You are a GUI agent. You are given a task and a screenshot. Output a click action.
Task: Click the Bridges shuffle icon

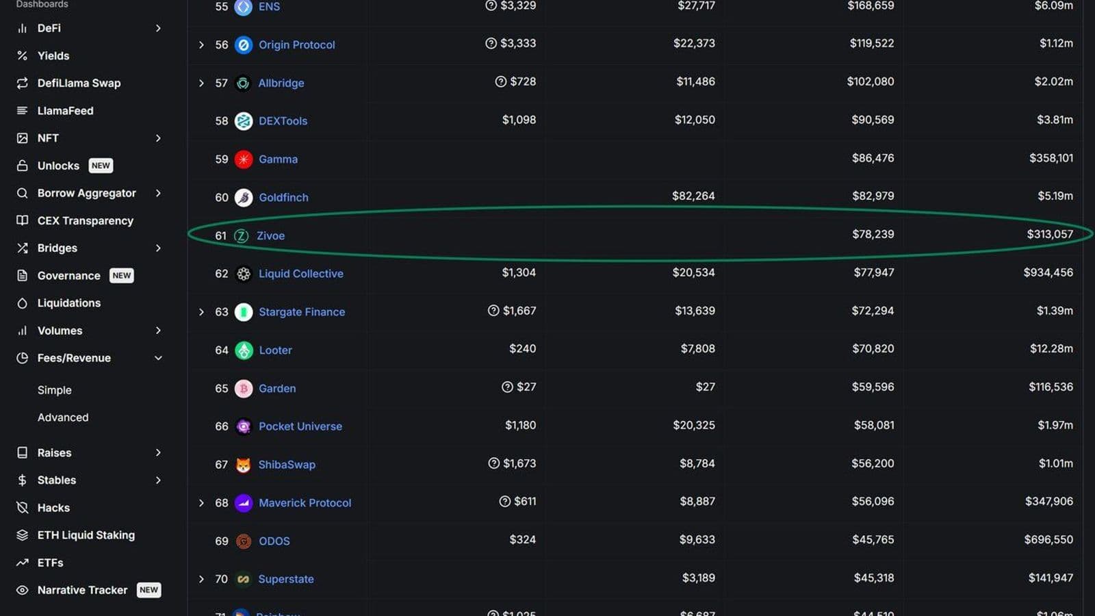tap(23, 248)
